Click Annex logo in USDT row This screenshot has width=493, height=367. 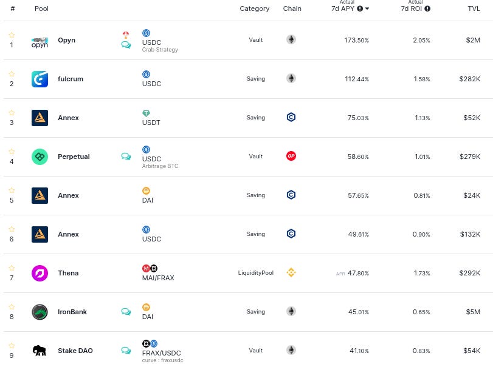[x=40, y=118]
